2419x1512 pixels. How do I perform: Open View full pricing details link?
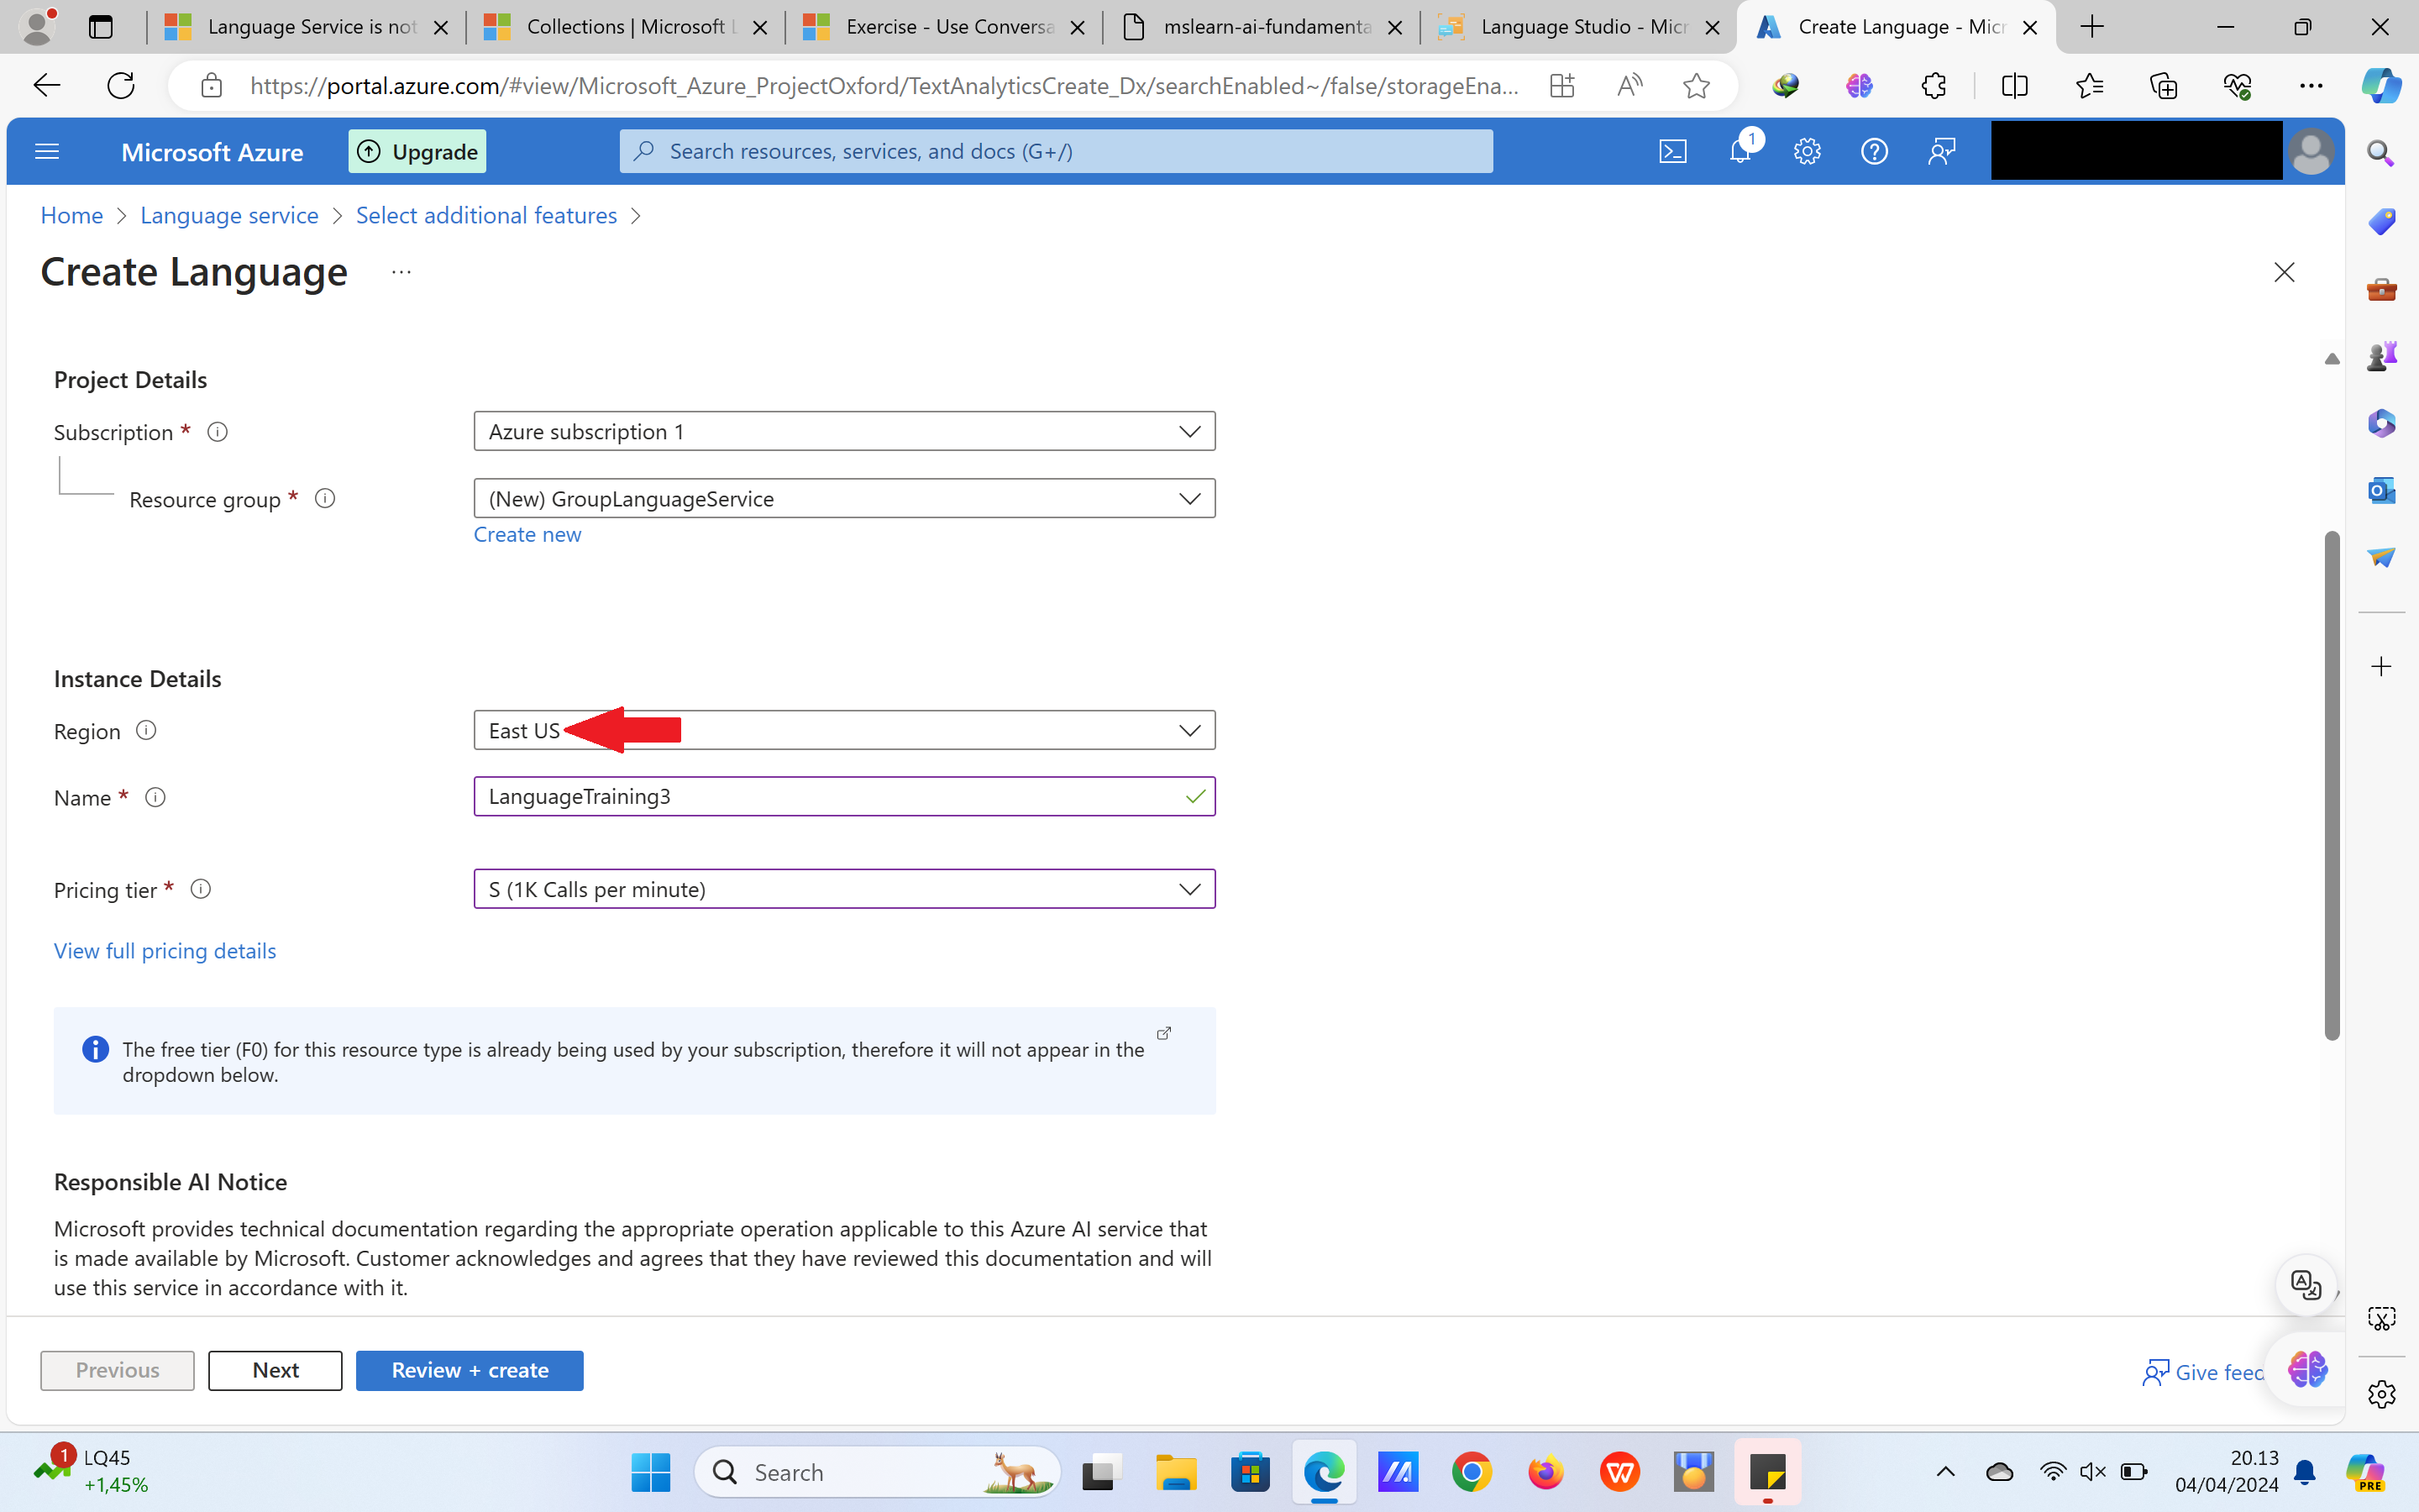click(x=165, y=950)
